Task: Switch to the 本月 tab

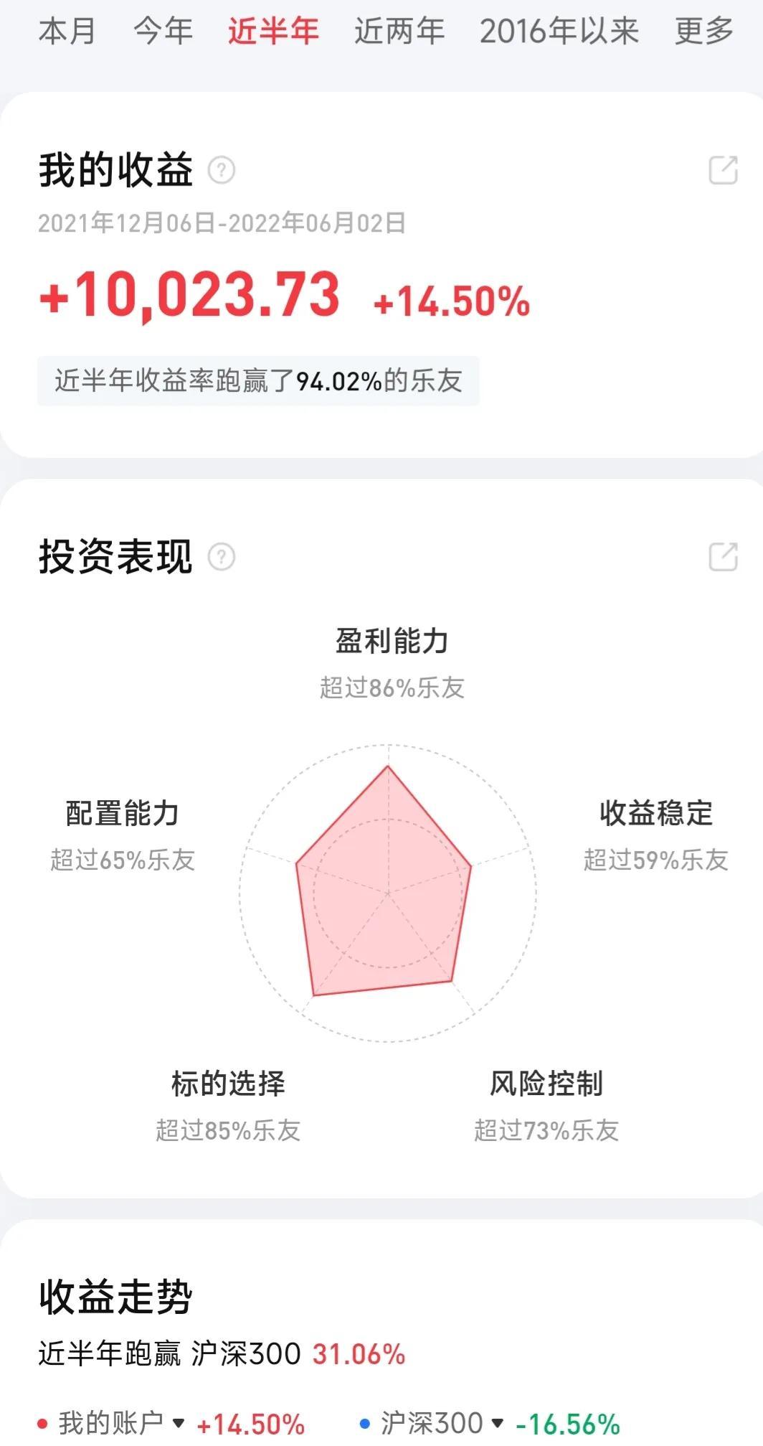Action: pyautogui.click(x=67, y=31)
